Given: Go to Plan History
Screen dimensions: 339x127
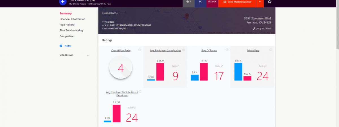Looking at the screenshot, I should tap(67, 25).
